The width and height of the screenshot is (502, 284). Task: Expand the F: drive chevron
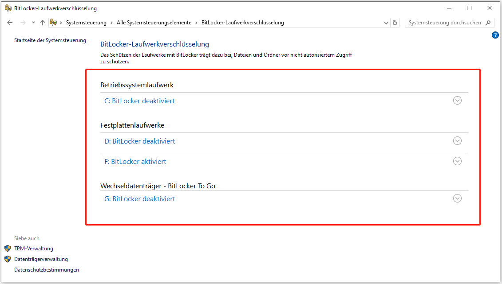tap(457, 161)
